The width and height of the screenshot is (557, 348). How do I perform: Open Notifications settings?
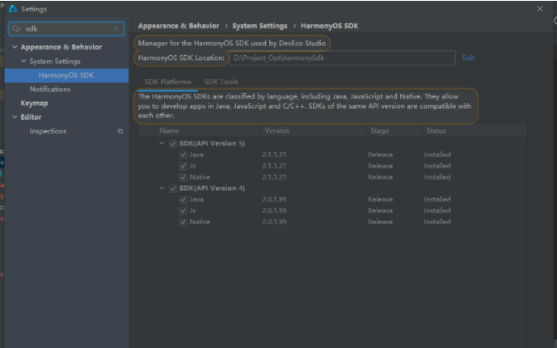pos(50,89)
